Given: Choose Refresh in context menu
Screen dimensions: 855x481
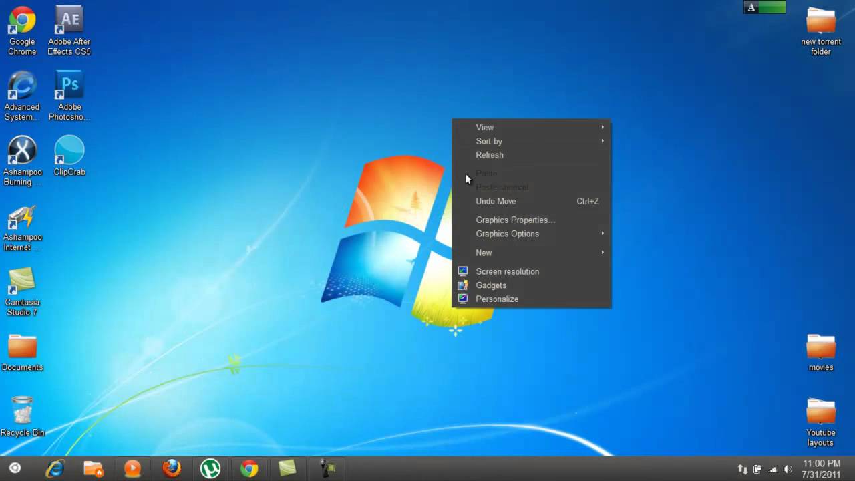Looking at the screenshot, I should [x=531, y=155].
